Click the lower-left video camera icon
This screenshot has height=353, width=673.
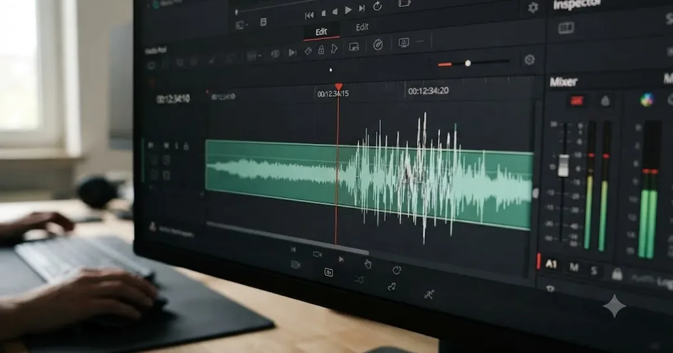pyautogui.click(x=295, y=265)
